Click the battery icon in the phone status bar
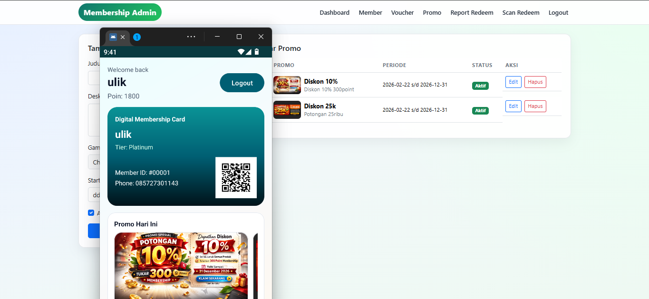The image size is (649, 299). pos(257,51)
